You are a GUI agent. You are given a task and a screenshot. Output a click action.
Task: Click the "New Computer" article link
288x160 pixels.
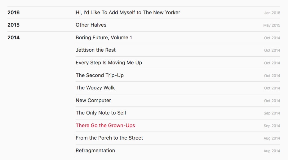(x=93, y=101)
